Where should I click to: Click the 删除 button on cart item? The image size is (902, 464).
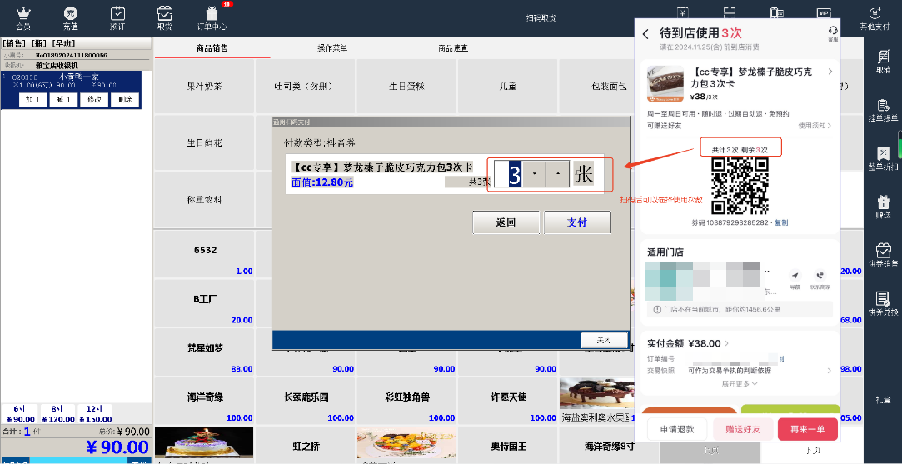pos(125,100)
